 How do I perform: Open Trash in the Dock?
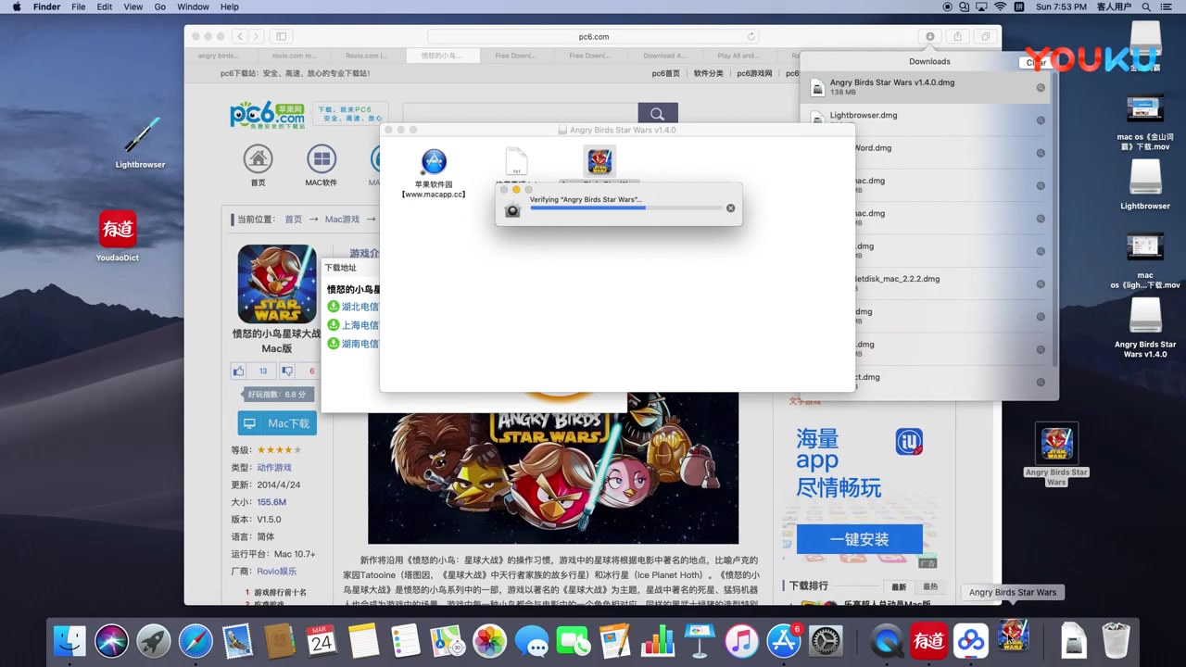coord(1116,641)
